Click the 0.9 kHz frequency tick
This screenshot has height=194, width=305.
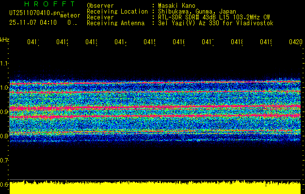coord(4,112)
